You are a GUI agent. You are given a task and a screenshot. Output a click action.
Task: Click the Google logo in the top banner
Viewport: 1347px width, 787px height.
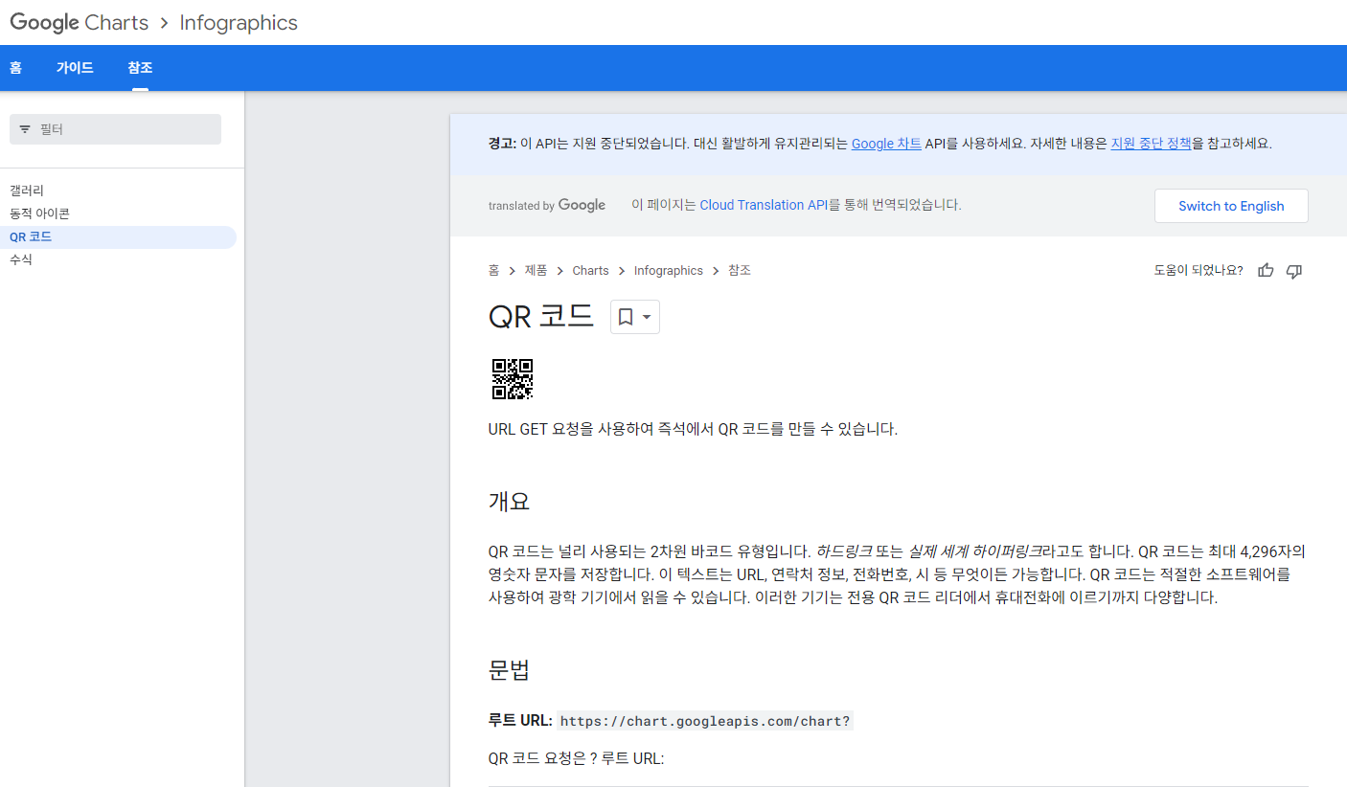pos(44,22)
